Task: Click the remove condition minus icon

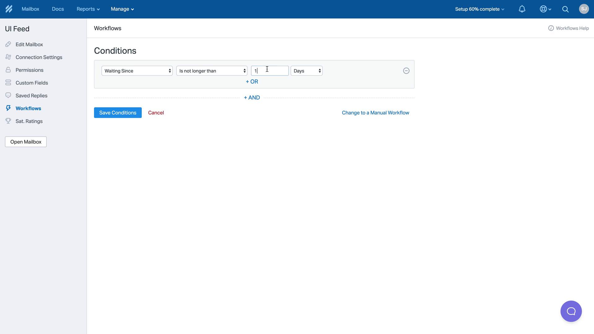Action: click(x=406, y=70)
